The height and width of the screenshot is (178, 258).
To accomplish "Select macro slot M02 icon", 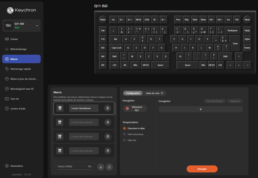I will pyautogui.click(x=60, y=137).
